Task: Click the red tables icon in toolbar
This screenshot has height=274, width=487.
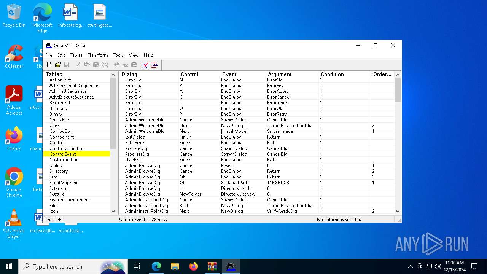Action: (154, 65)
